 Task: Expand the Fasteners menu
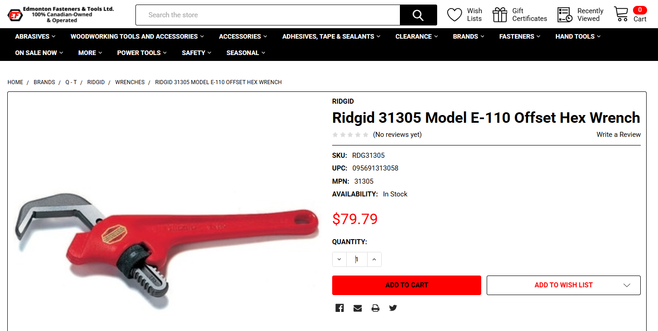pos(520,36)
